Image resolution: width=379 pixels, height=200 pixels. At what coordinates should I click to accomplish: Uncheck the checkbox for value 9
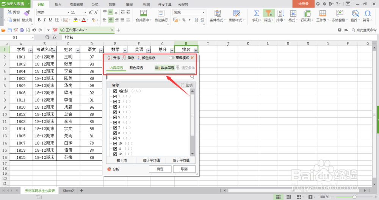115,138
